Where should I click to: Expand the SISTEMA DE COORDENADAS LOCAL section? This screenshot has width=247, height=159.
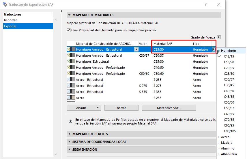(70, 142)
